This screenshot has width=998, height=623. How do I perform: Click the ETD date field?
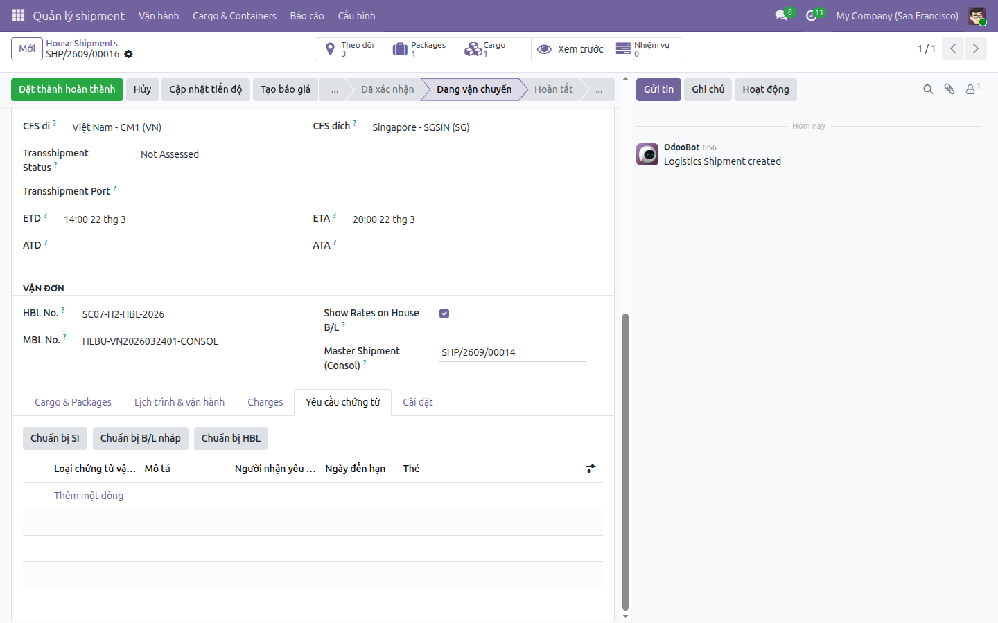click(x=95, y=219)
